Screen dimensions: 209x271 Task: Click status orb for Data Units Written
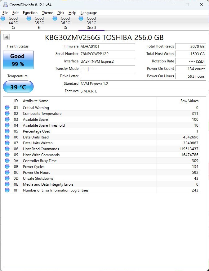[7, 143]
